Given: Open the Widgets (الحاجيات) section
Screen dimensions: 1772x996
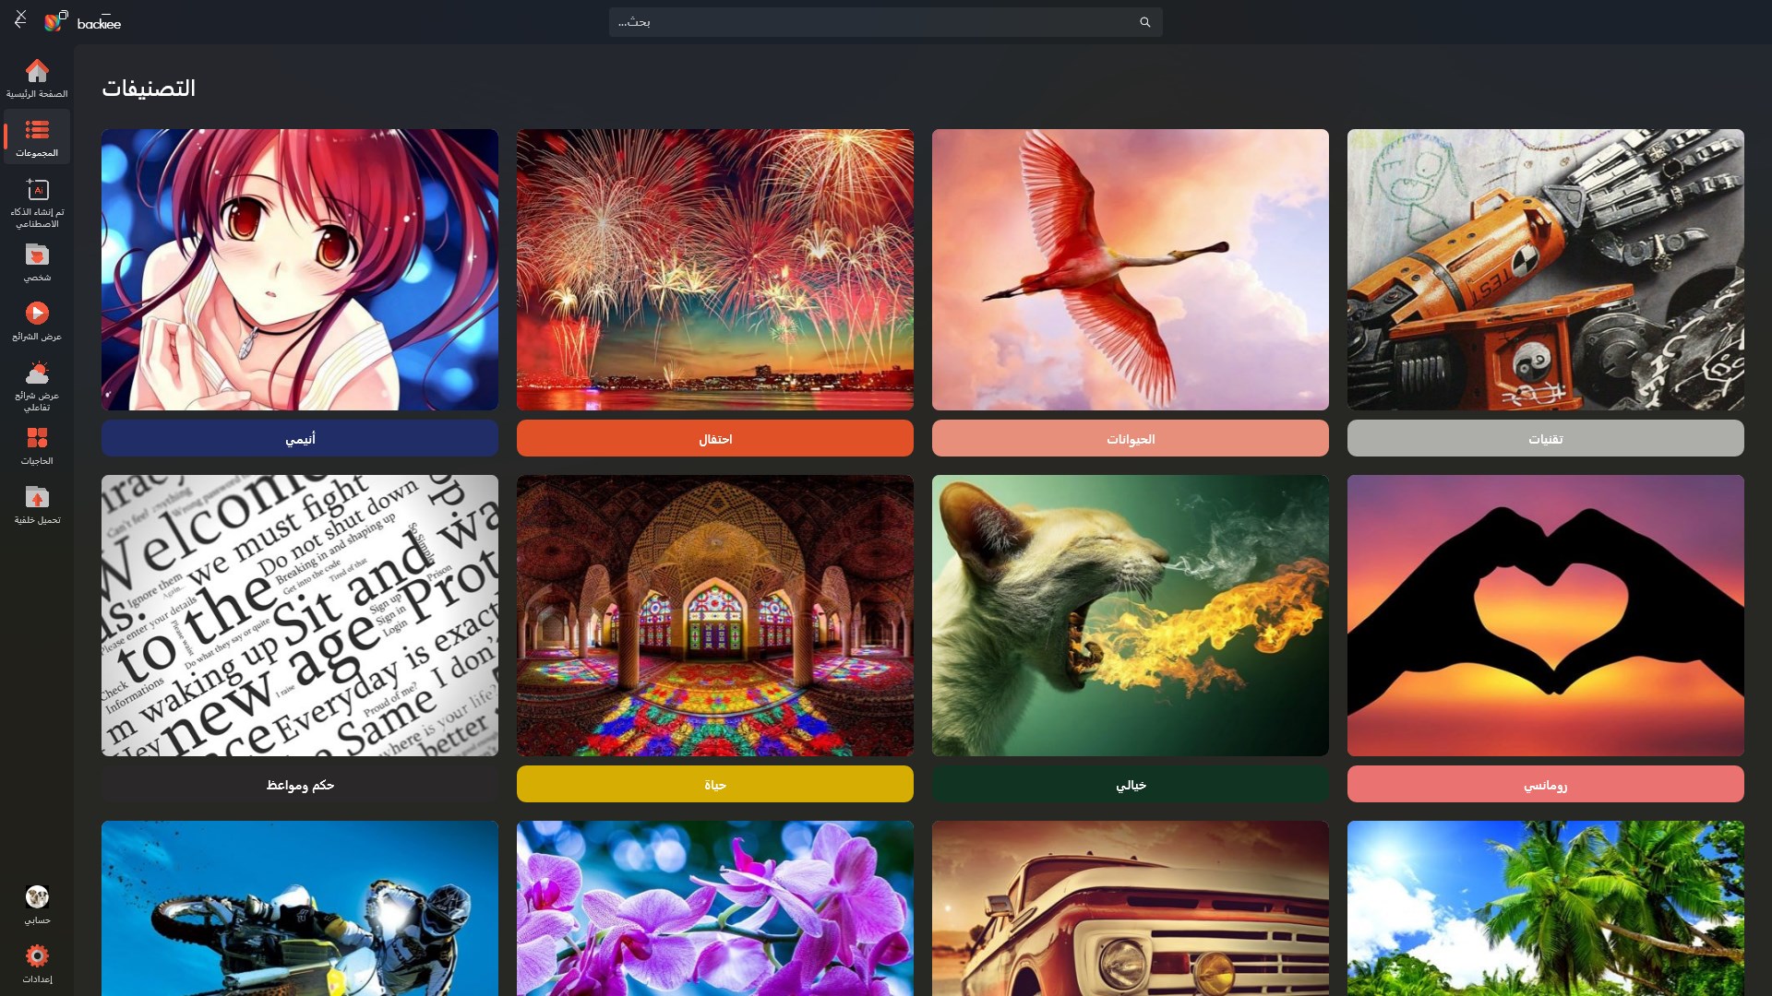Looking at the screenshot, I should [x=37, y=445].
